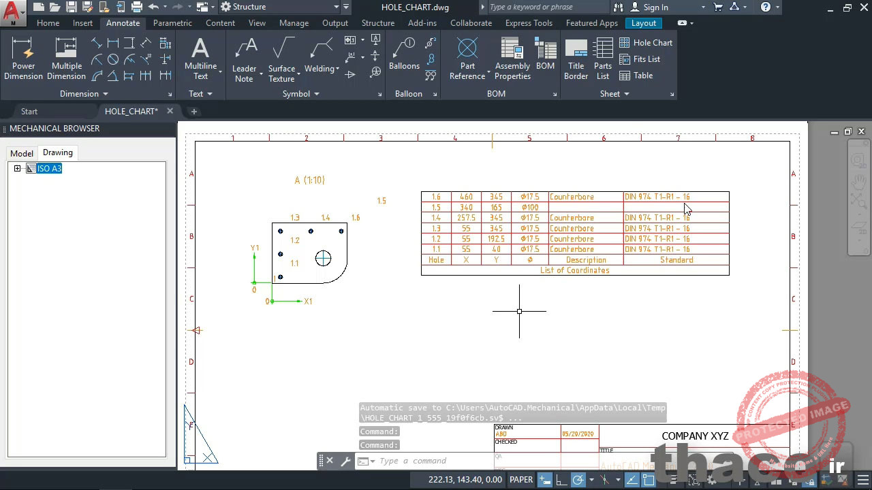872x490 pixels.
Task: Expand the Balloon panel title
Action: tap(409, 94)
